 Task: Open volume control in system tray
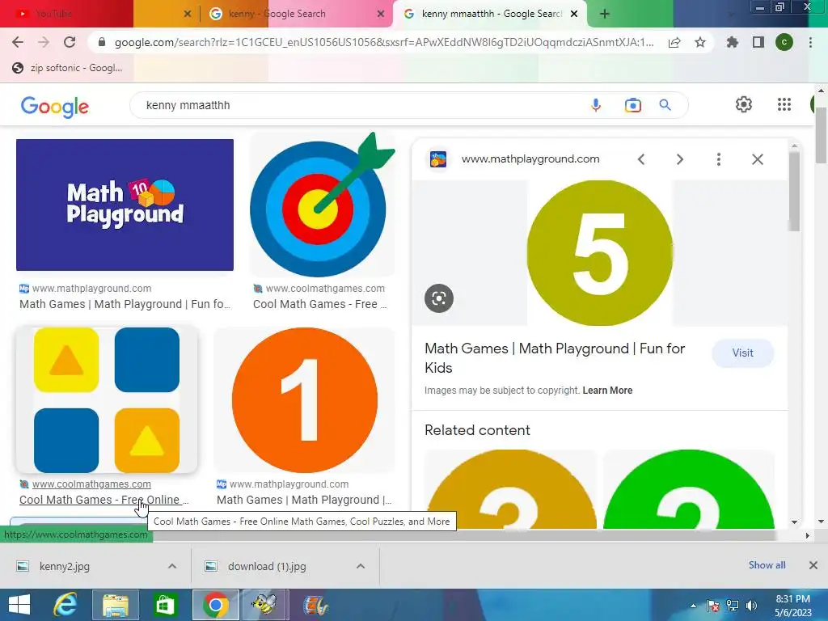pyautogui.click(x=751, y=606)
